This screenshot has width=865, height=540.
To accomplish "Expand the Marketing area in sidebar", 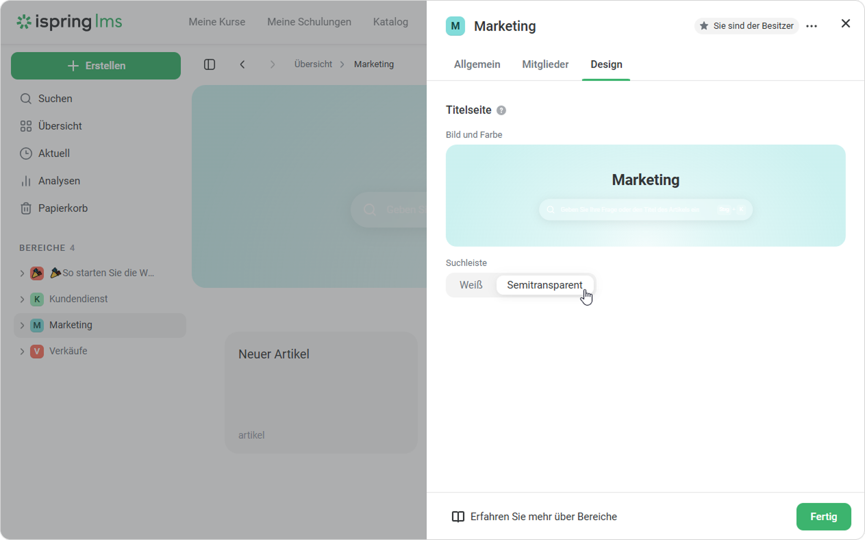I will pyautogui.click(x=22, y=325).
